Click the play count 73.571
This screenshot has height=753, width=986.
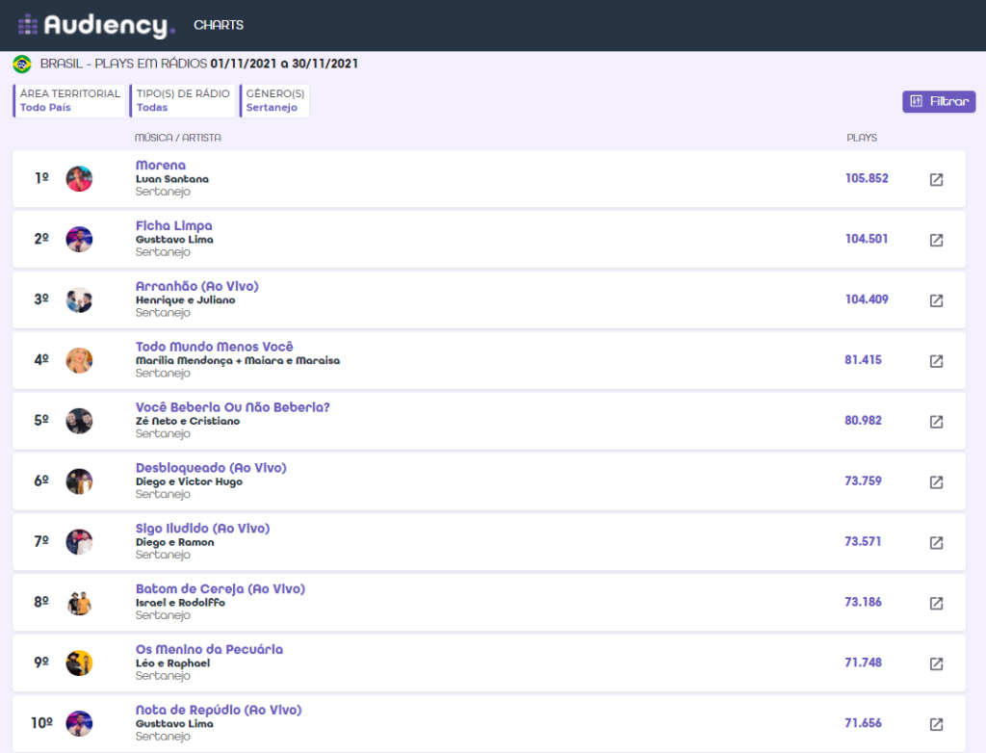tap(863, 541)
